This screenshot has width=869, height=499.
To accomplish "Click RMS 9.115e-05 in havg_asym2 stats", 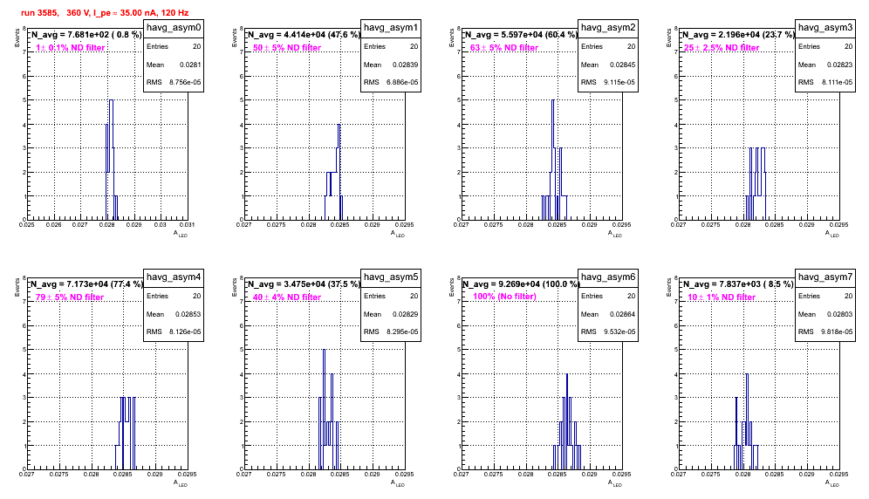I will click(608, 82).
